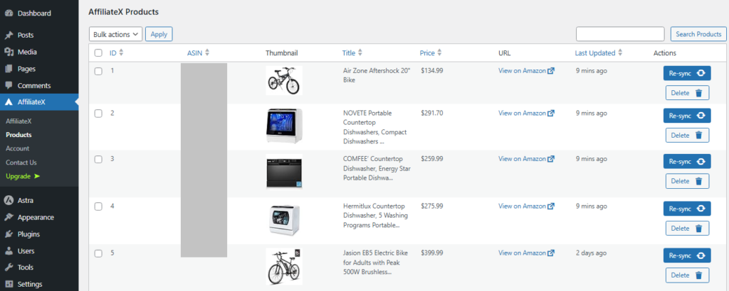Click the COMFEE' black dishwasher thumbnail
Viewport: 729px width, 291px height.
click(x=284, y=172)
